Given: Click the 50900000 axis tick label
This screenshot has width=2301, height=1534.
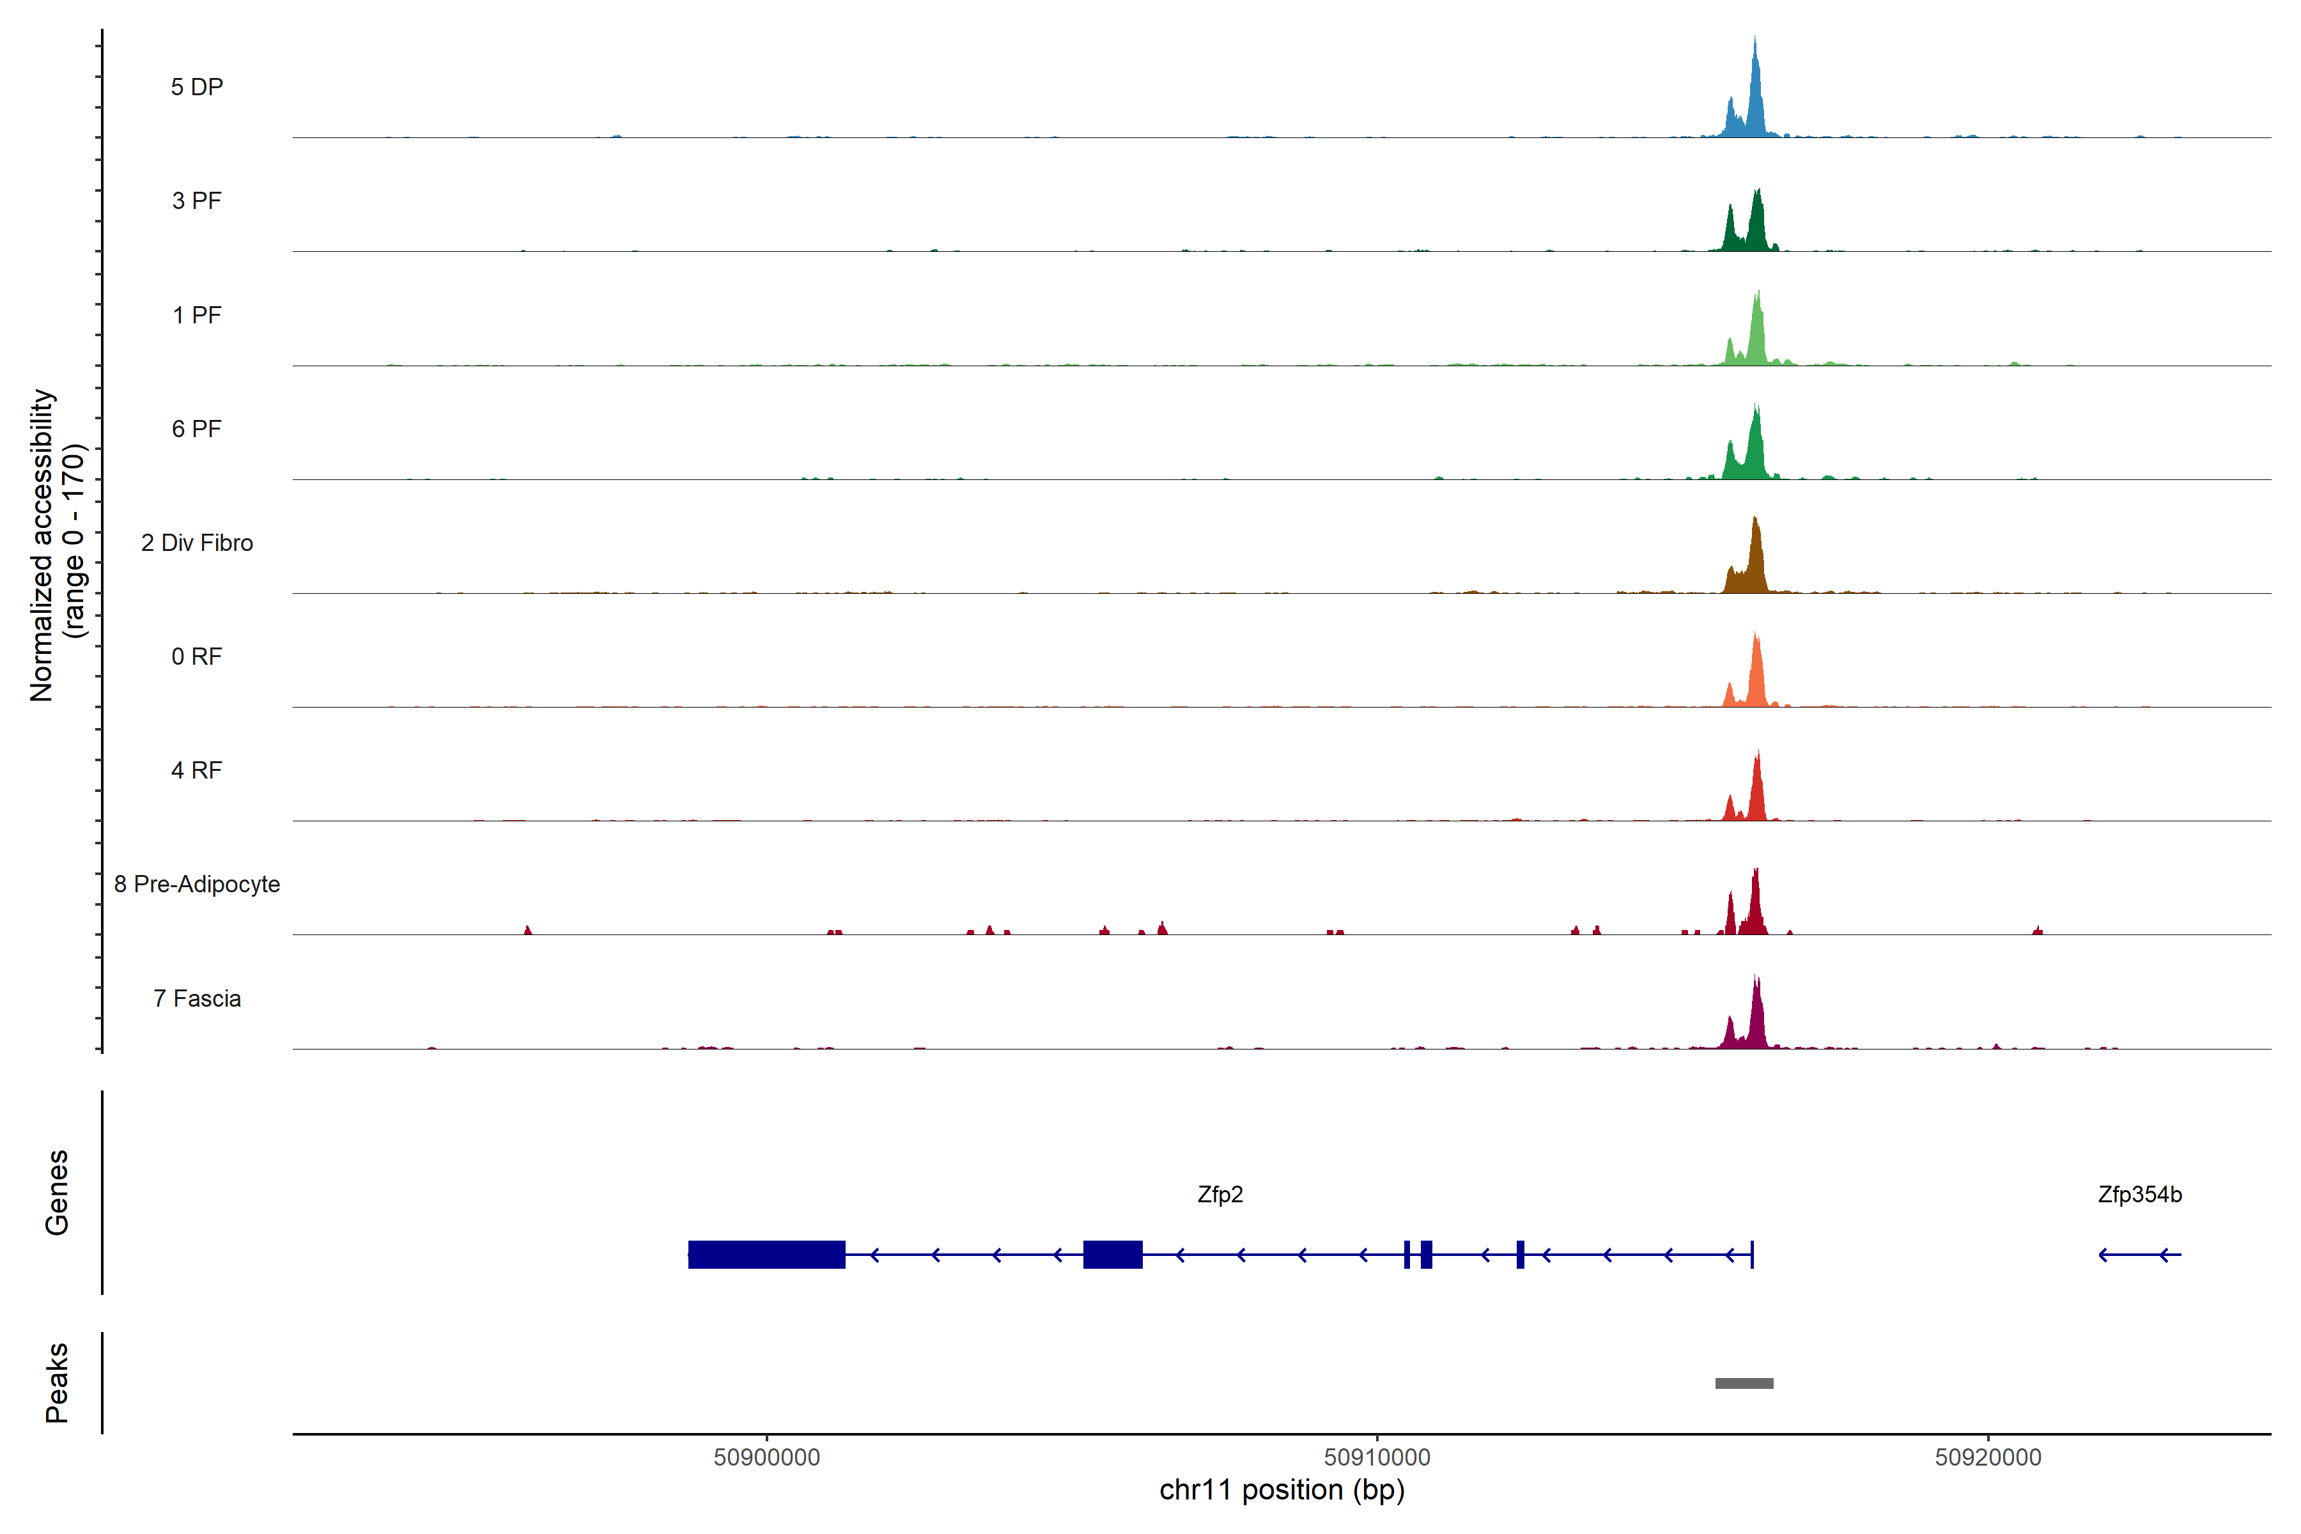Looking at the screenshot, I should pyautogui.click(x=766, y=1457).
